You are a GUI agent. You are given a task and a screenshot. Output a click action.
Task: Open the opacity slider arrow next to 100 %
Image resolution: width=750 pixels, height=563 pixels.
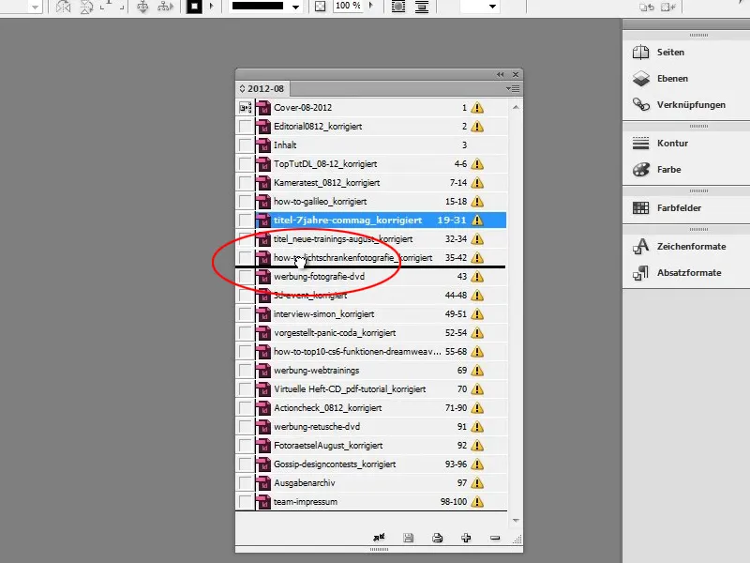[x=370, y=6]
